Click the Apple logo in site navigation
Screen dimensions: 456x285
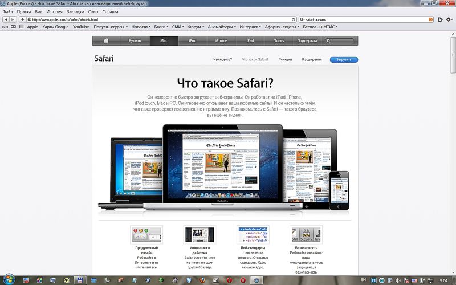107,40
